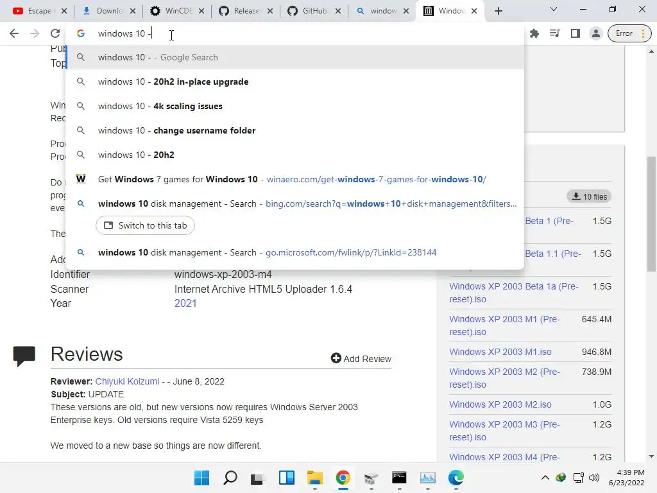Open taskbar Search
This screenshot has height=493, width=657.
point(230,478)
